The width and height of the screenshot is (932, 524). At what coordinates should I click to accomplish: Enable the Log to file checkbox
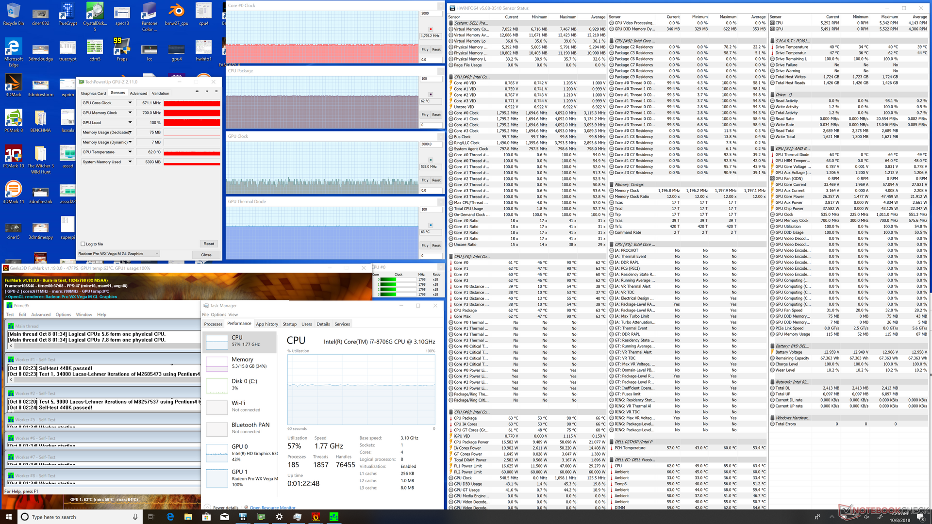coord(83,244)
